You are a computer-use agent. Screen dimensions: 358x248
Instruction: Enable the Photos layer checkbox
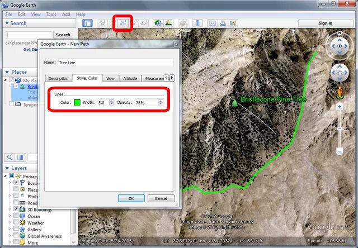[16, 195]
